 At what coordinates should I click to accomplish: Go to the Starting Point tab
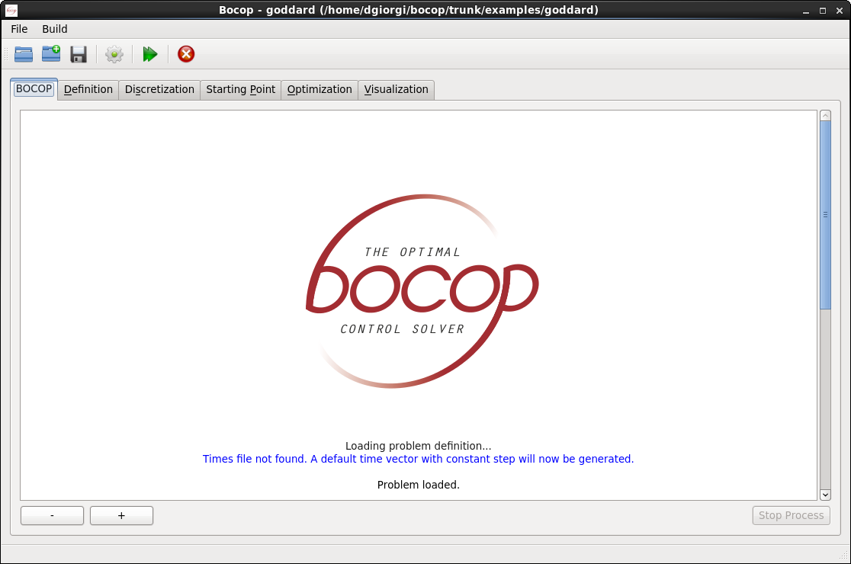coord(240,89)
